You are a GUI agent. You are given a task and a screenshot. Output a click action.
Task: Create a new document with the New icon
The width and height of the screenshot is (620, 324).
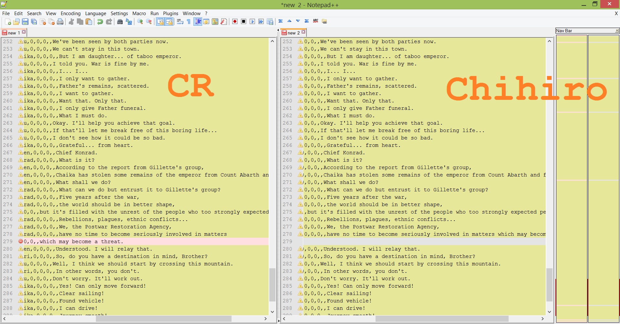click(8, 22)
